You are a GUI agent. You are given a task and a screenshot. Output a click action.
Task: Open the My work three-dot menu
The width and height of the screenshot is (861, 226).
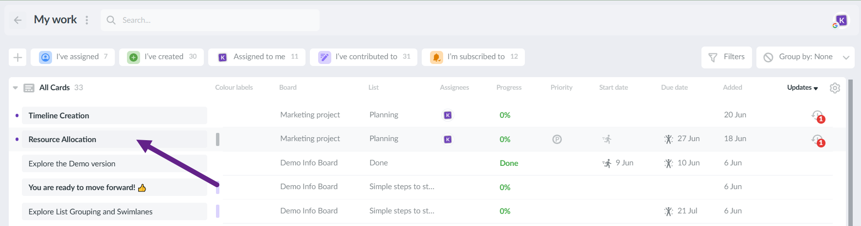87,20
